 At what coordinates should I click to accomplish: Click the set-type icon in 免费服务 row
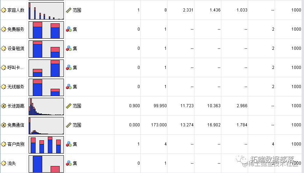69,29
